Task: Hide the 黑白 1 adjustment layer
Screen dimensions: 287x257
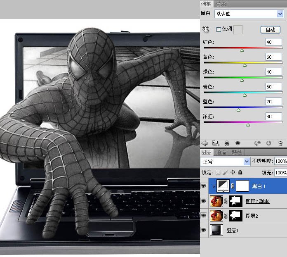Action: [204, 186]
